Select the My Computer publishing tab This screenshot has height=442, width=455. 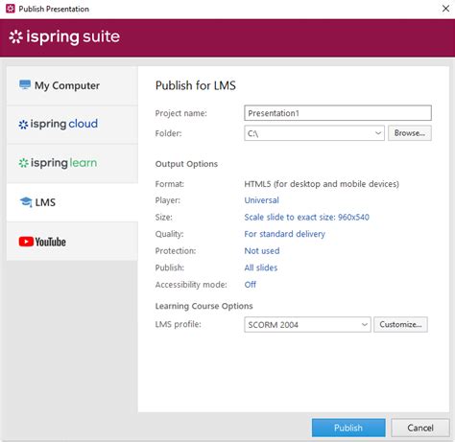click(x=72, y=85)
